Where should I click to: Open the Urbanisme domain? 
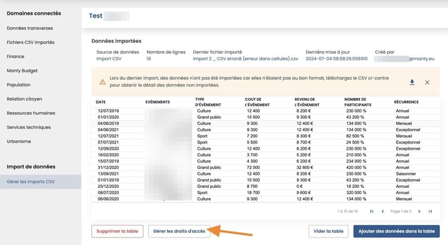19,141
